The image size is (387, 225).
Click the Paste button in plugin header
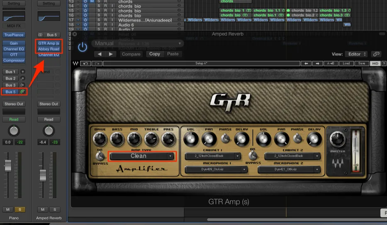173,54
